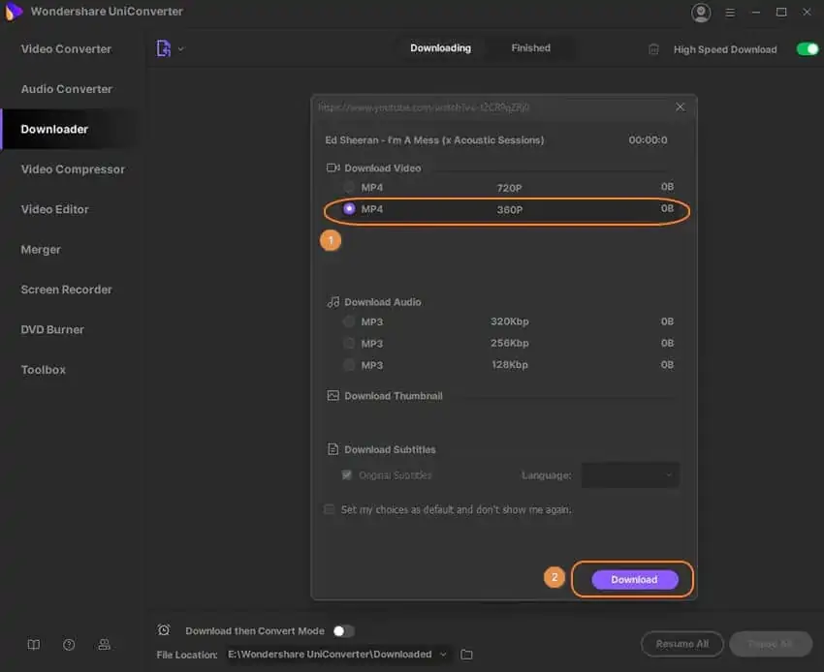Click the Download Thumbnail image icon

(333, 395)
